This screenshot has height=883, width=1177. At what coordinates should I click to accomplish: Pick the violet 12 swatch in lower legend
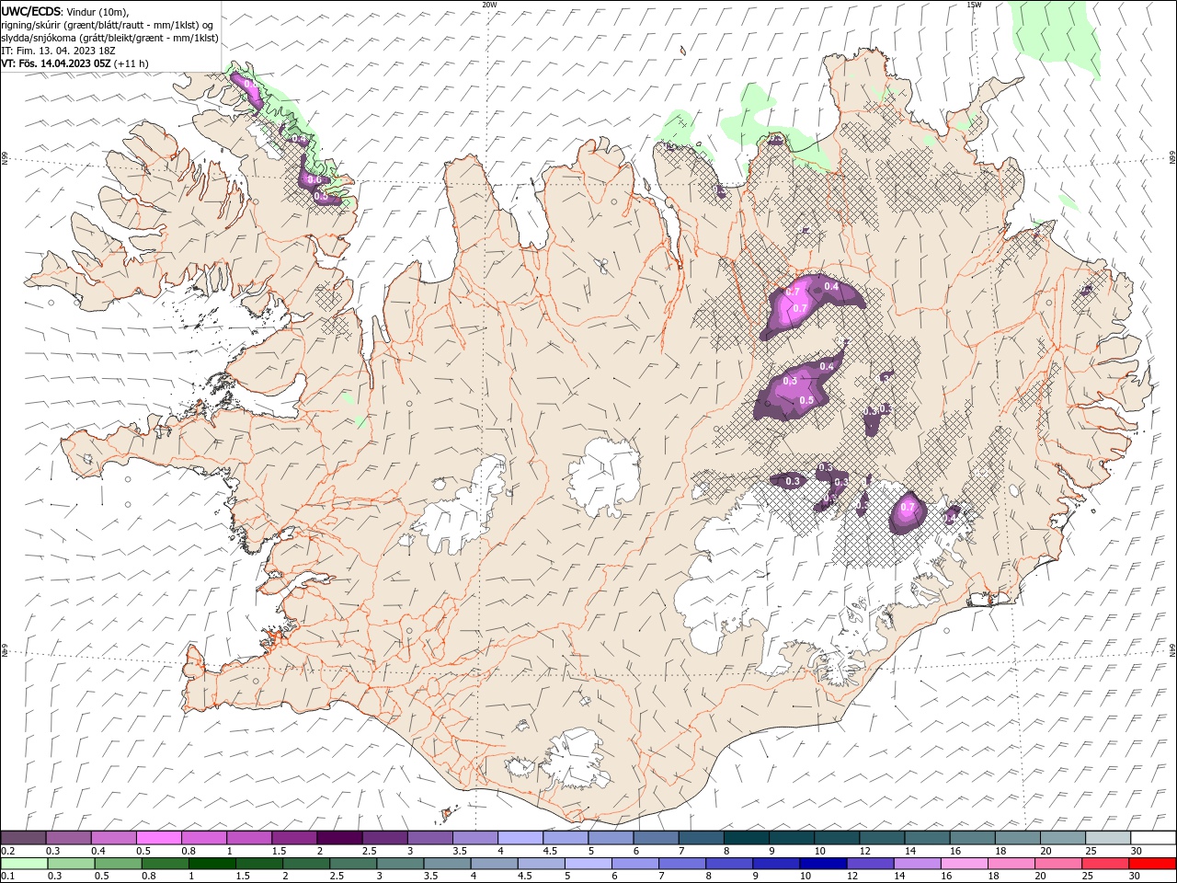point(871,864)
